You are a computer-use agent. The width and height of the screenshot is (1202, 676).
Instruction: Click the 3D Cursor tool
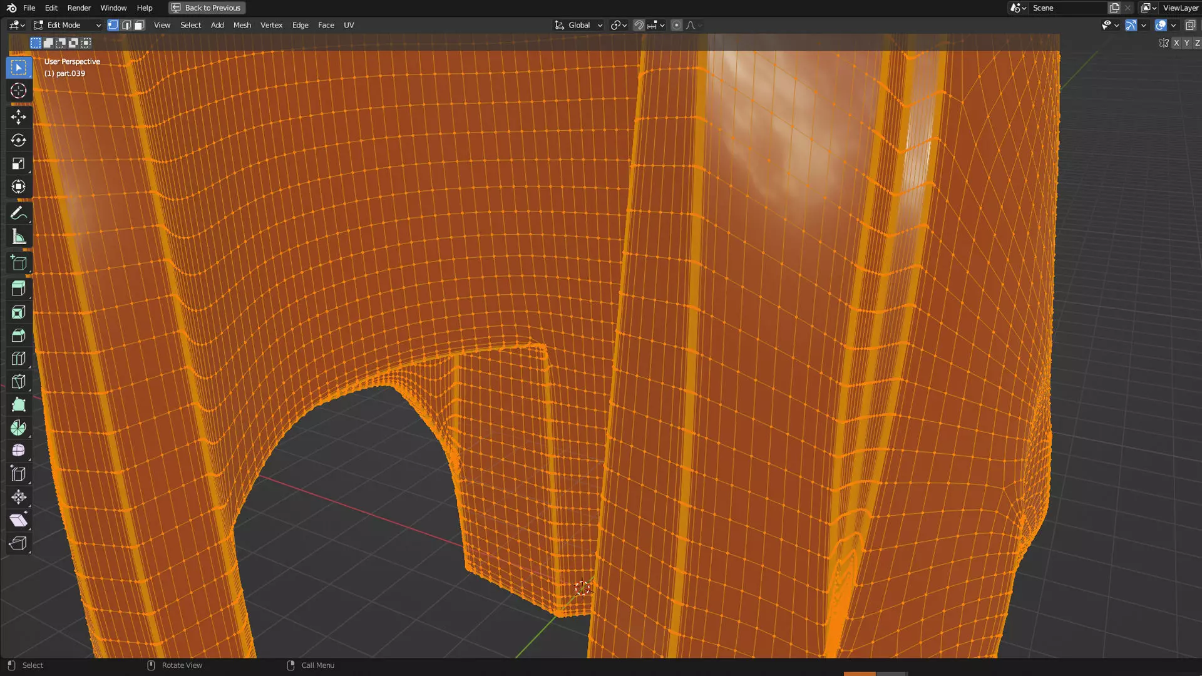[x=18, y=91]
